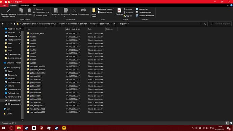Switch to the Home ribbon tab
The width and height of the screenshot is (233, 131).
[14, 5]
